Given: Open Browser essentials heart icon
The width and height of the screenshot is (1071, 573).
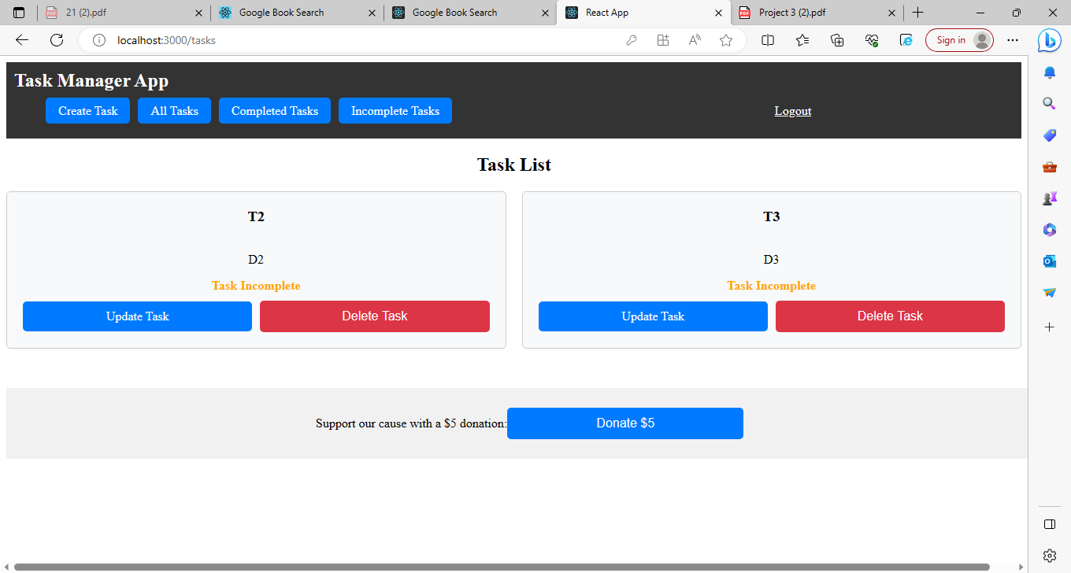Looking at the screenshot, I should (872, 40).
